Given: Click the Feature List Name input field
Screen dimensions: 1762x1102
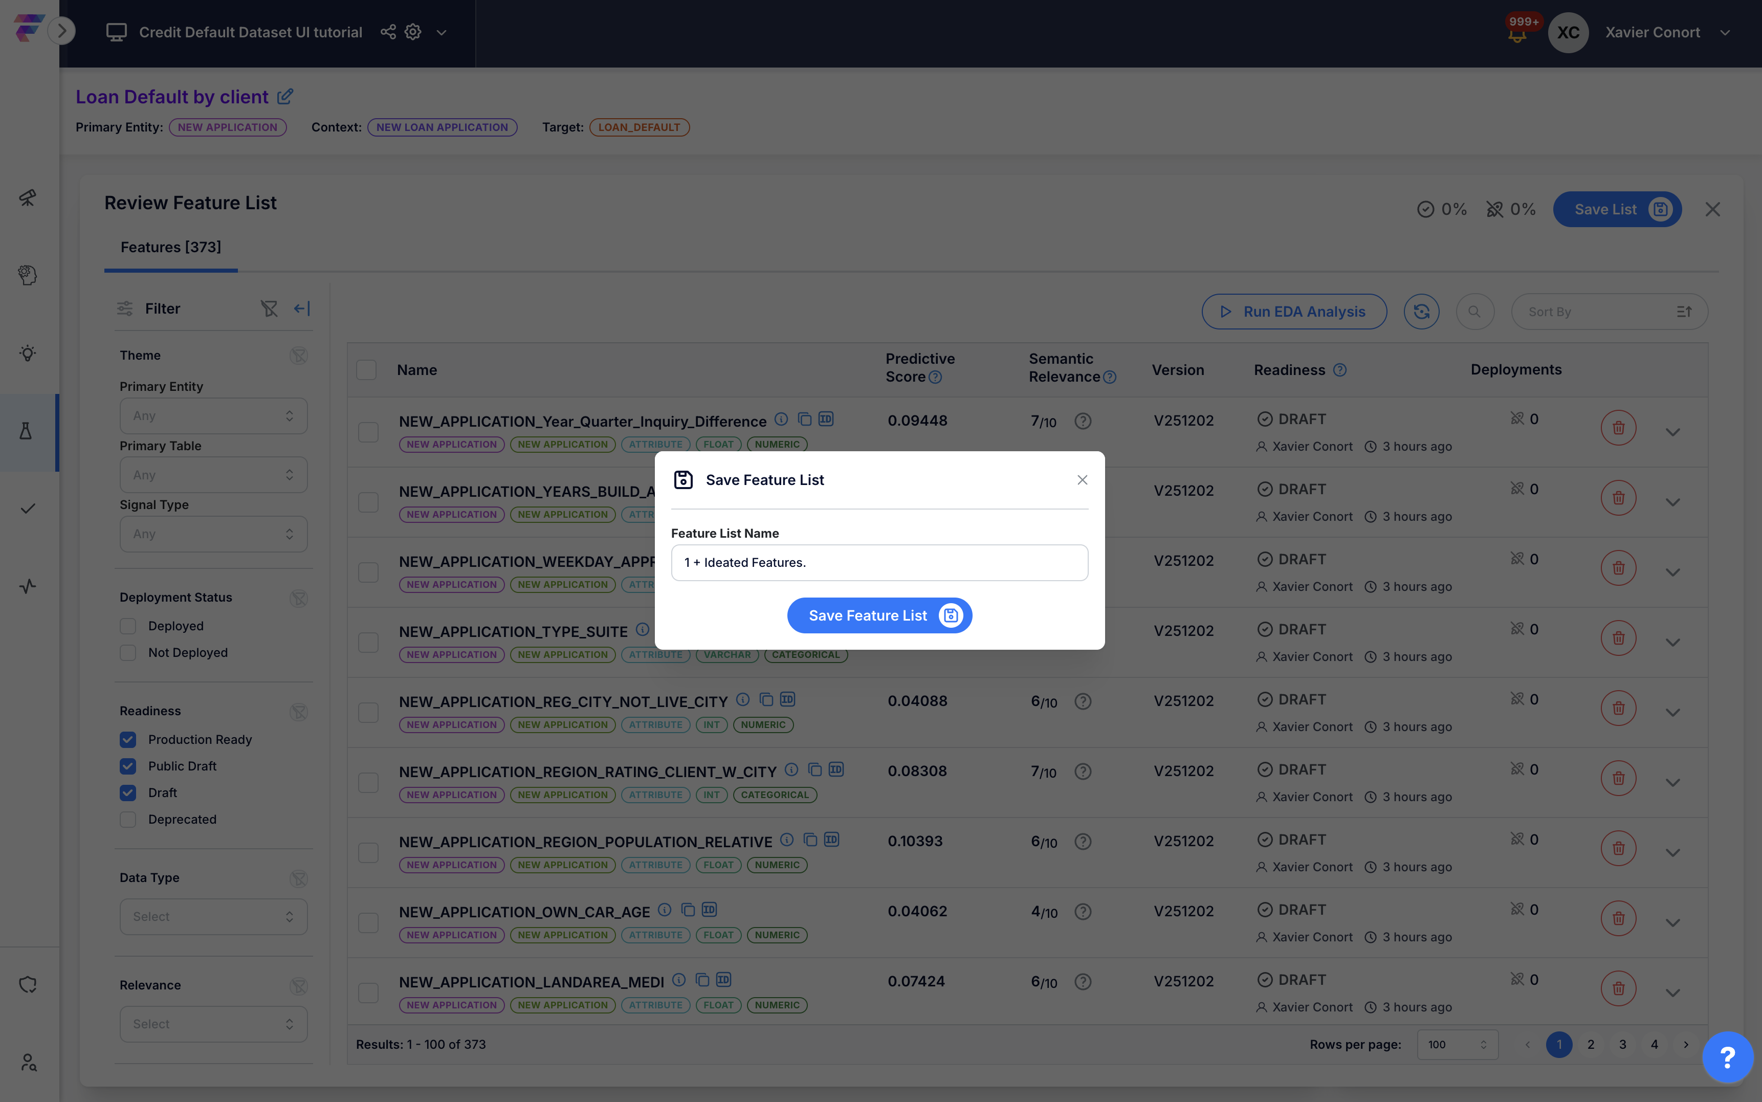Looking at the screenshot, I should coord(879,562).
